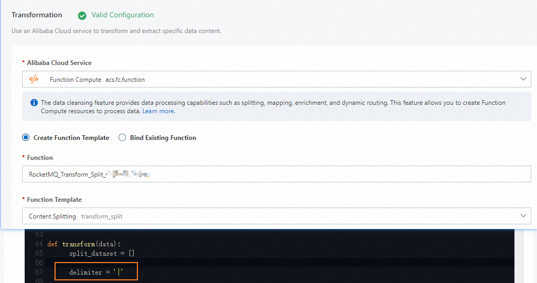
Task: Click the Function Compute service logo icon
Action: point(34,79)
